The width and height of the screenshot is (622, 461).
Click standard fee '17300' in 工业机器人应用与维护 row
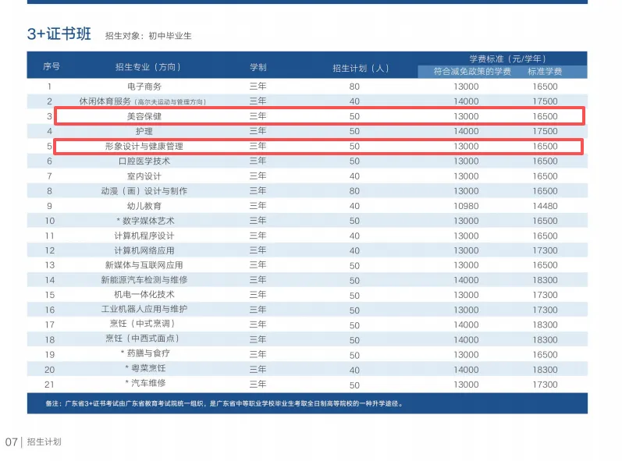[545, 310]
